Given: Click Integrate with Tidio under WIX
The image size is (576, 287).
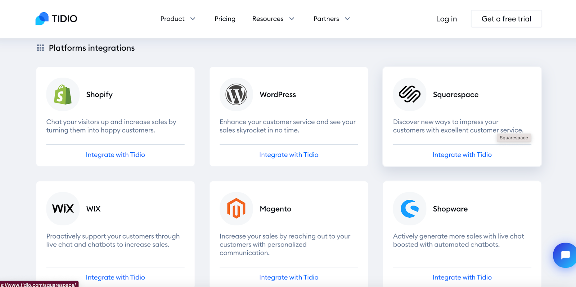Looking at the screenshot, I should pos(116,277).
